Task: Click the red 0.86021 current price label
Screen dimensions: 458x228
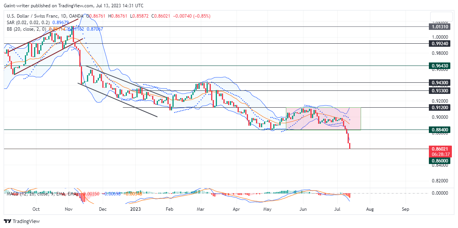Action: pos(440,149)
